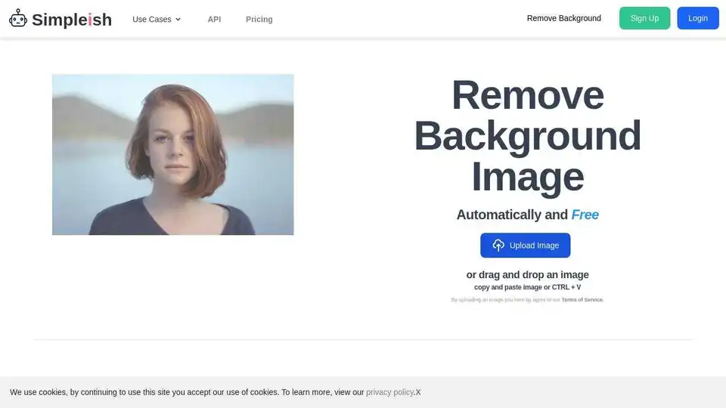This screenshot has height=408, width=726.
Task: Click the sample portrait photo of the woman
Action: coord(172,154)
